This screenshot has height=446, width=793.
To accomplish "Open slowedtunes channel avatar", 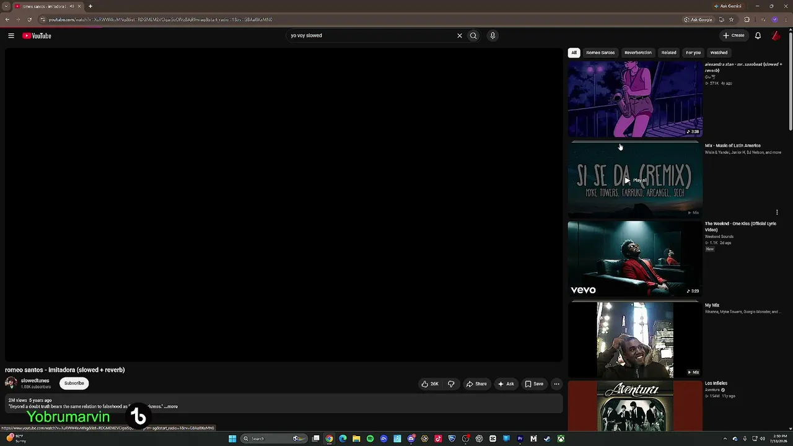I will pos(11,383).
